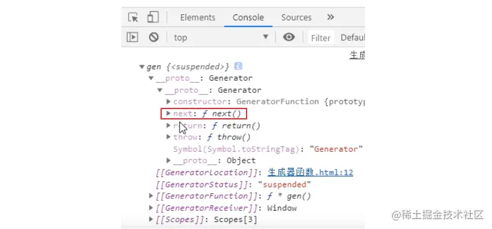This screenshot has width=492, height=229.
Task: Expand the throw: f throw() entry
Action: point(169,137)
